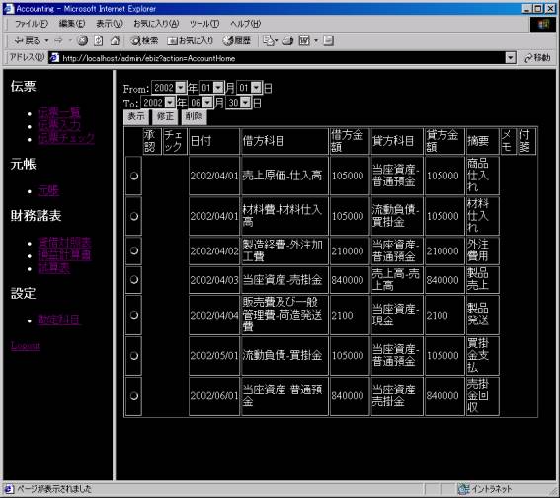Click the Logout link in sidebar
560x498 pixels.
pos(25,345)
